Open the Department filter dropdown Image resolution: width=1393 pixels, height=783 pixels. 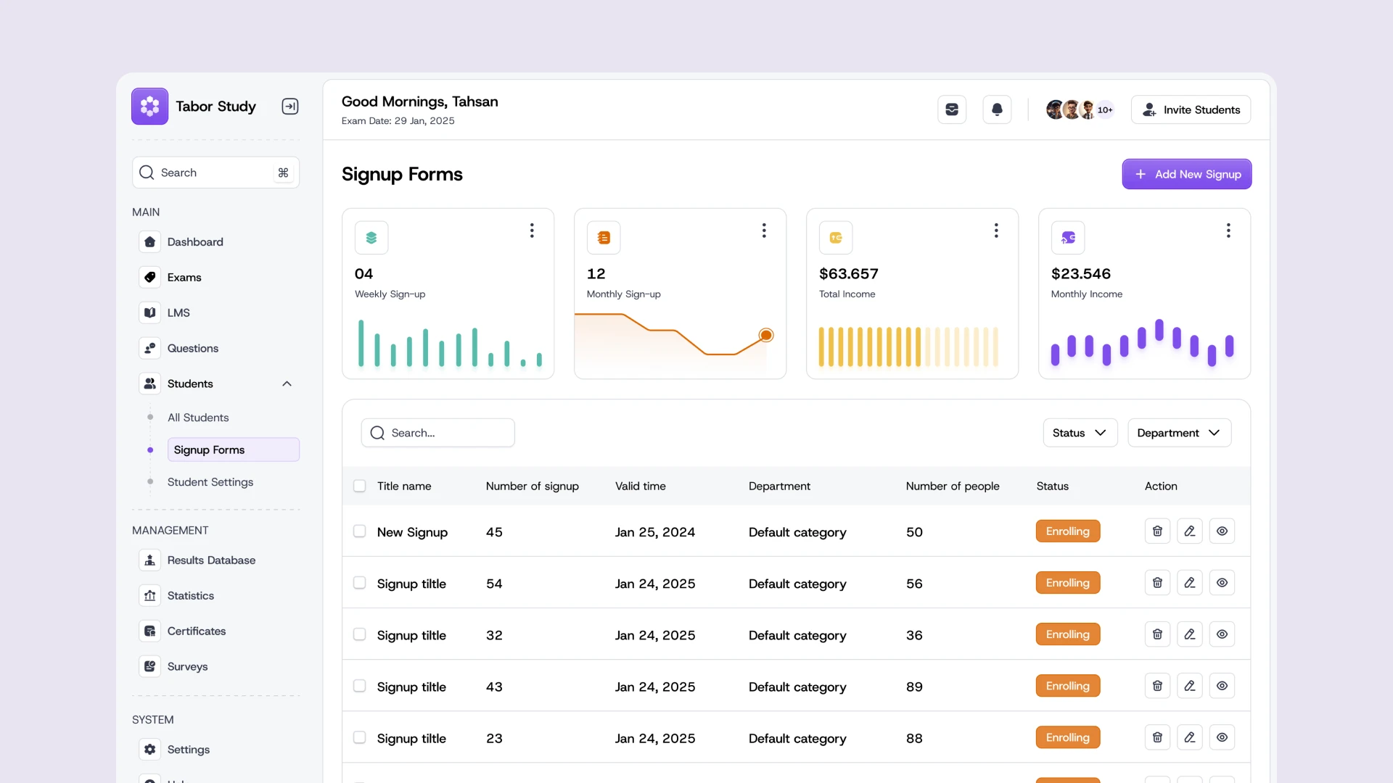1179,433
